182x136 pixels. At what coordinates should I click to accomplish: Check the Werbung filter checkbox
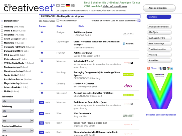[2, 26]
